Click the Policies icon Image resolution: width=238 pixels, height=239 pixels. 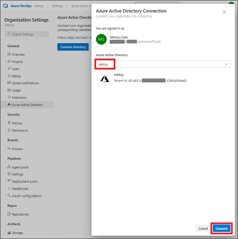coord(9,123)
